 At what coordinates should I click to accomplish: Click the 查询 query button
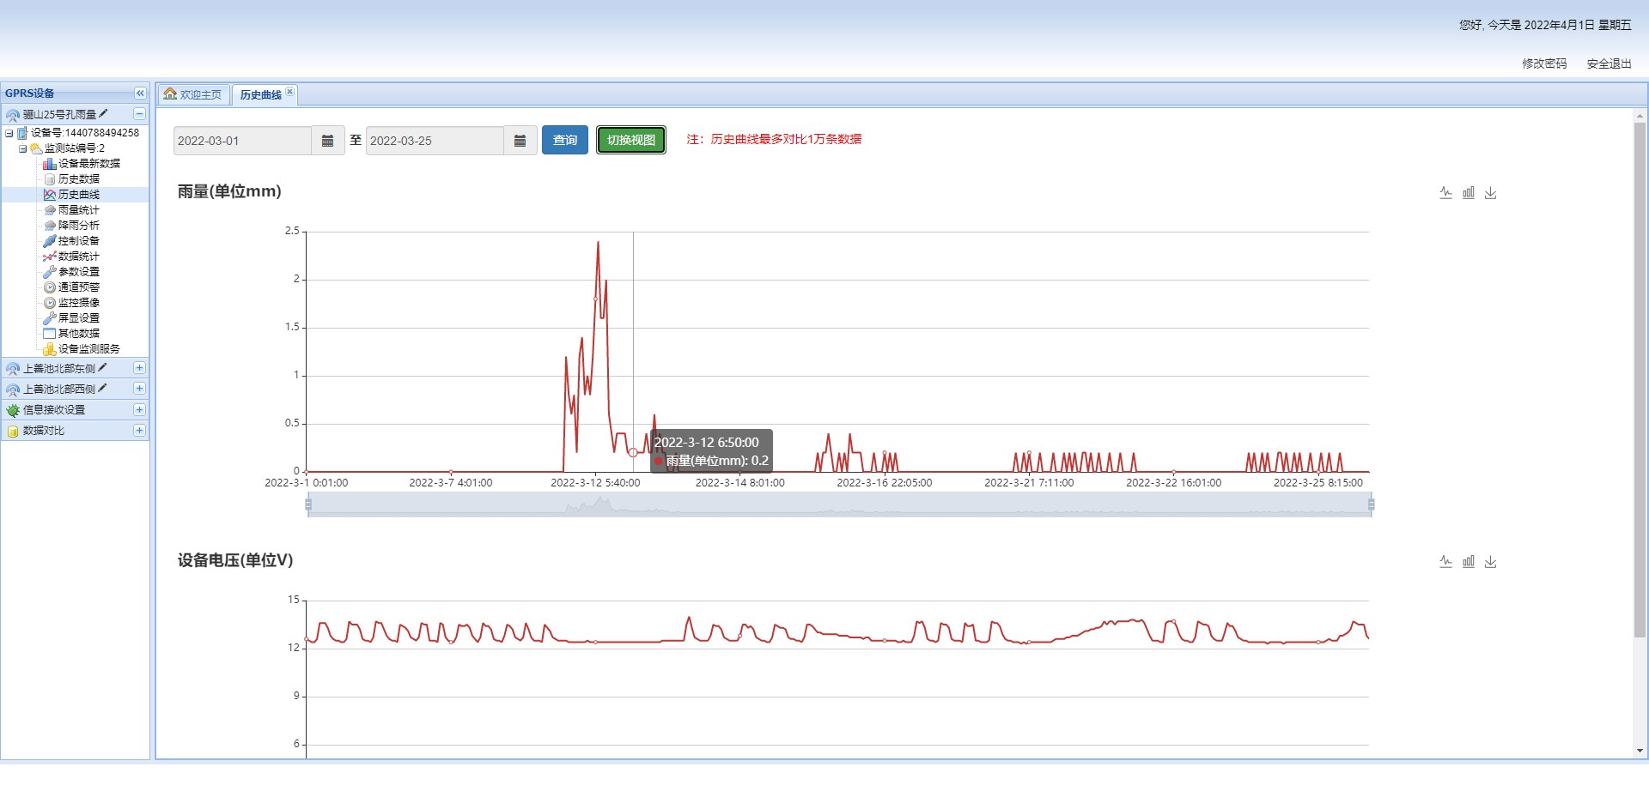click(565, 140)
